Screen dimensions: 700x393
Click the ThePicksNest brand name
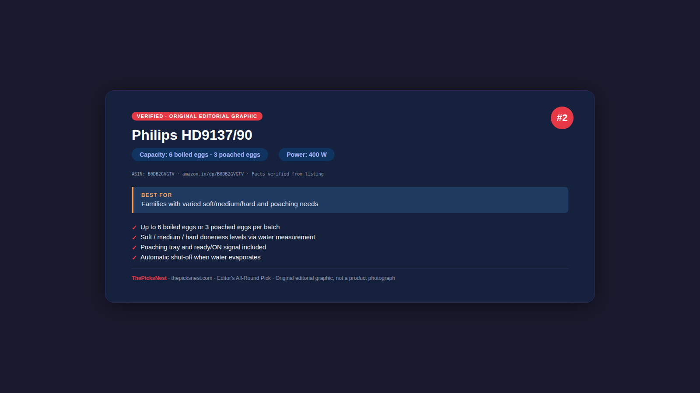tap(149, 278)
